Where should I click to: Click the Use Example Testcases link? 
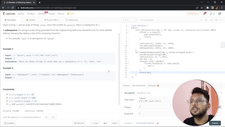145,123
